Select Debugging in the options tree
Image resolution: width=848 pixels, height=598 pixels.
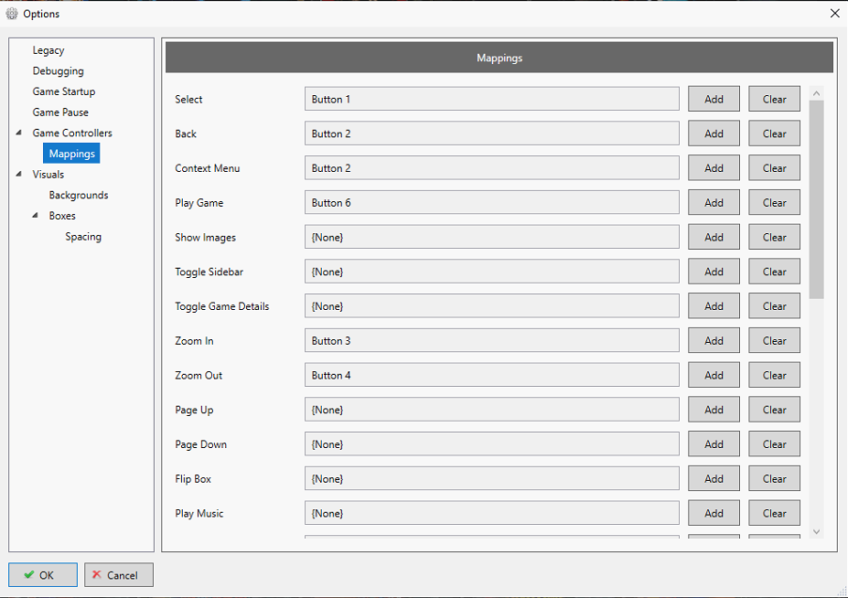pyautogui.click(x=58, y=71)
